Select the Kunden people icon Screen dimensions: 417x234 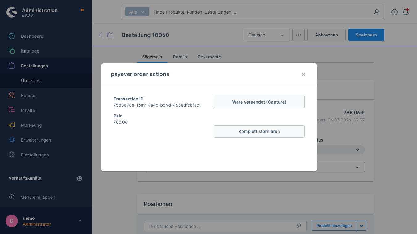pyautogui.click(x=12, y=96)
